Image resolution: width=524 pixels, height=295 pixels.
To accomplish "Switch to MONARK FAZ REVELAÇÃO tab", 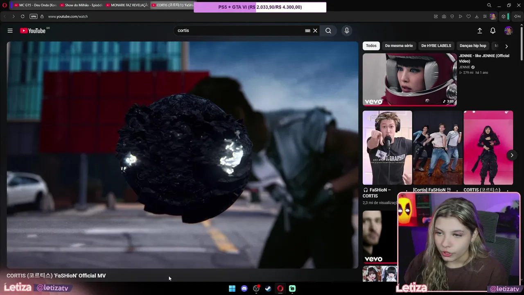I will tap(126, 5).
